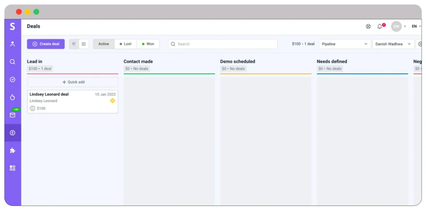The width and height of the screenshot is (426, 210).
Task: Open the pipeline settings gear icon
Action: [420, 44]
